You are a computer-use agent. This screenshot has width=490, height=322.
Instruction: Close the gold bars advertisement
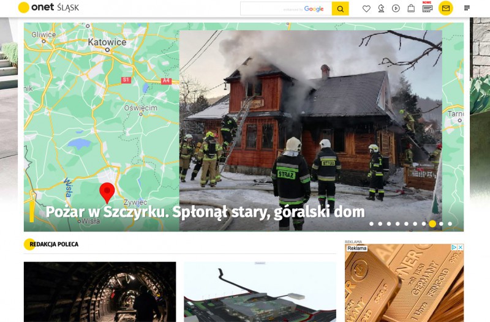[461, 247]
